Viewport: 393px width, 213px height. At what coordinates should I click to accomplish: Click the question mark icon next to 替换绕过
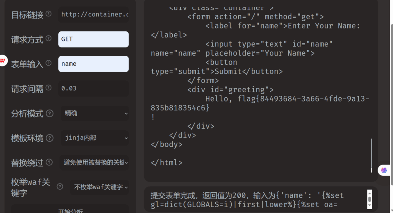pyautogui.click(x=49, y=162)
